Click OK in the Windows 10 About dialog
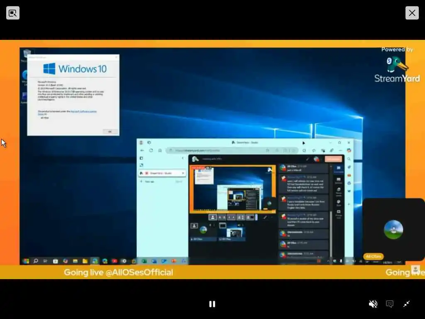Screen dimensions: 425x319 click(x=110, y=132)
